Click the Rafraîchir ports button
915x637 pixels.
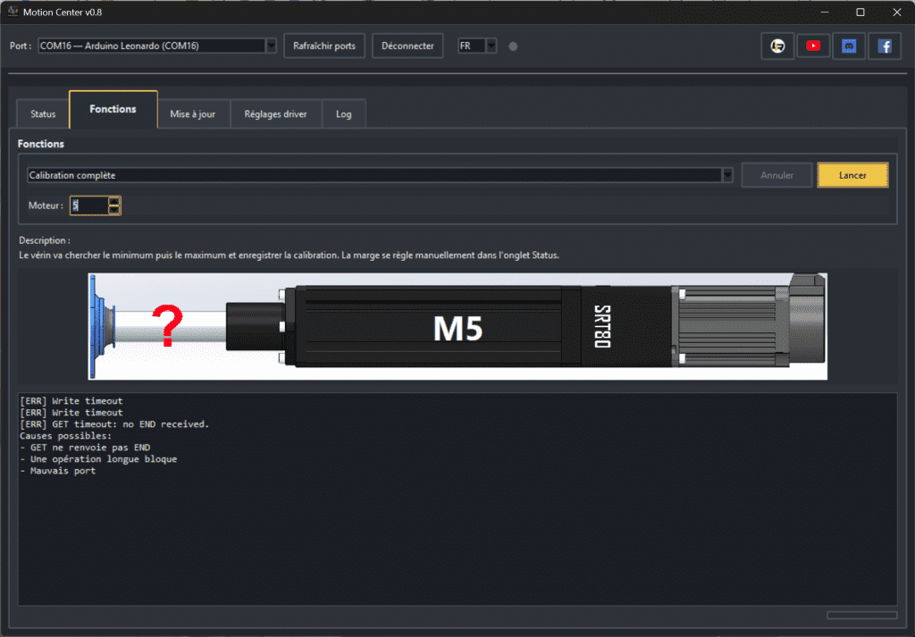324,46
